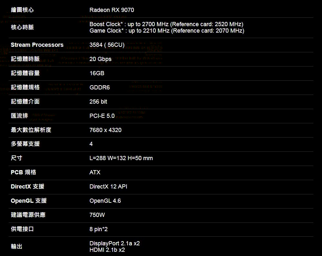Select the "Radeon RX 9070" value

point(112,10)
